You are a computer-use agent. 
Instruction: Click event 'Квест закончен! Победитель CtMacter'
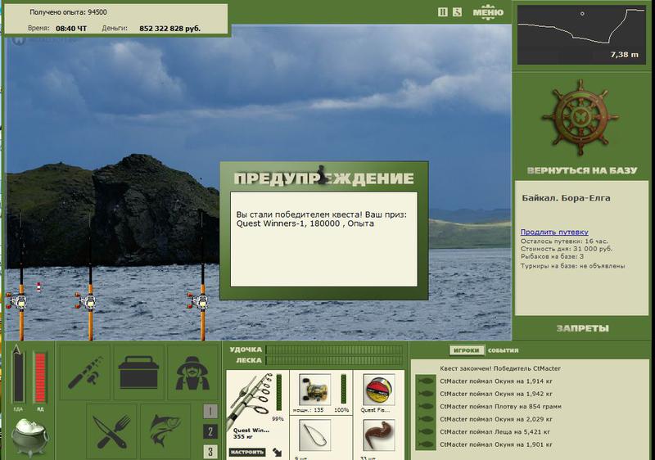(500, 368)
